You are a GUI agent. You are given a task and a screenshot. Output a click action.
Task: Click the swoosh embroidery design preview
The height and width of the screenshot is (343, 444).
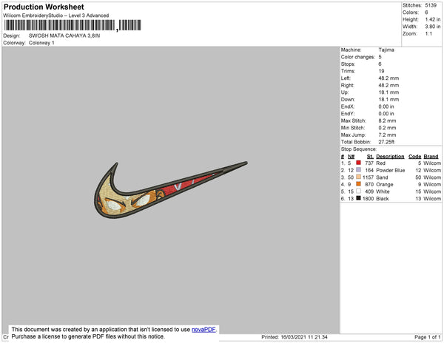click(x=171, y=189)
